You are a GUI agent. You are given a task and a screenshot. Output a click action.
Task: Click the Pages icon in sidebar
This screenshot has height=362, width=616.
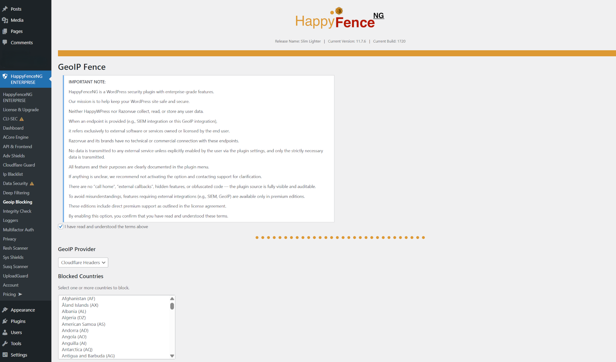(x=5, y=31)
